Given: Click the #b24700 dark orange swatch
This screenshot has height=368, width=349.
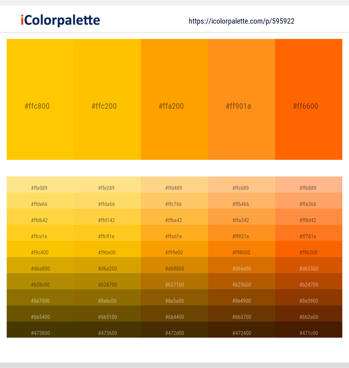Looking at the screenshot, I should [x=309, y=282].
